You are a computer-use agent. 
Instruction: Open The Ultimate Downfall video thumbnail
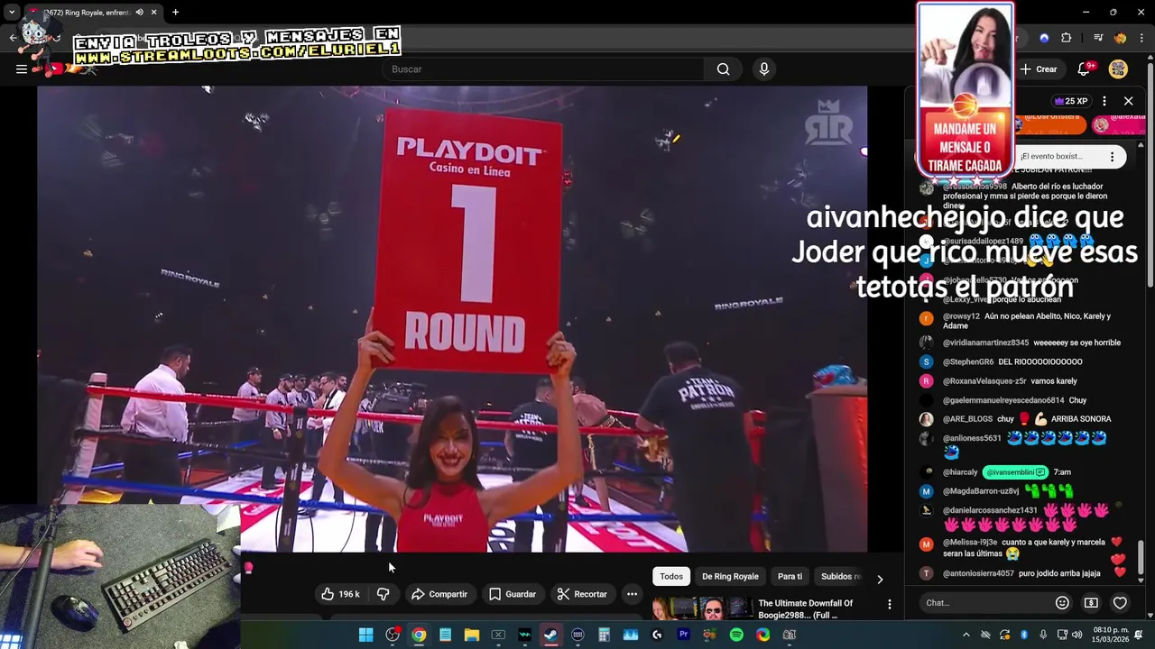(702, 609)
